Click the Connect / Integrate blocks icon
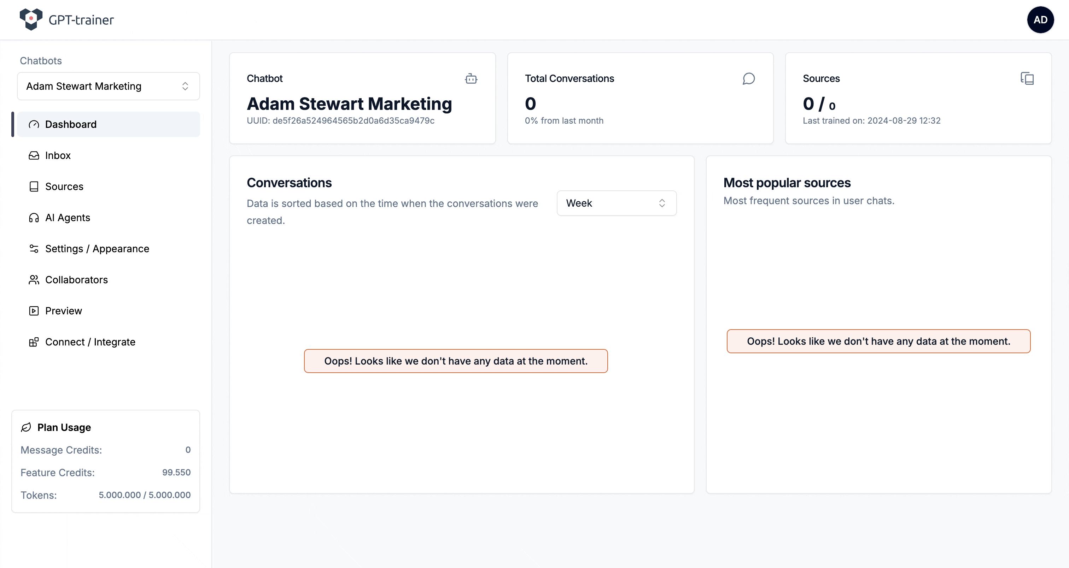The height and width of the screenshot is (568, 1069). click(34, 342)
